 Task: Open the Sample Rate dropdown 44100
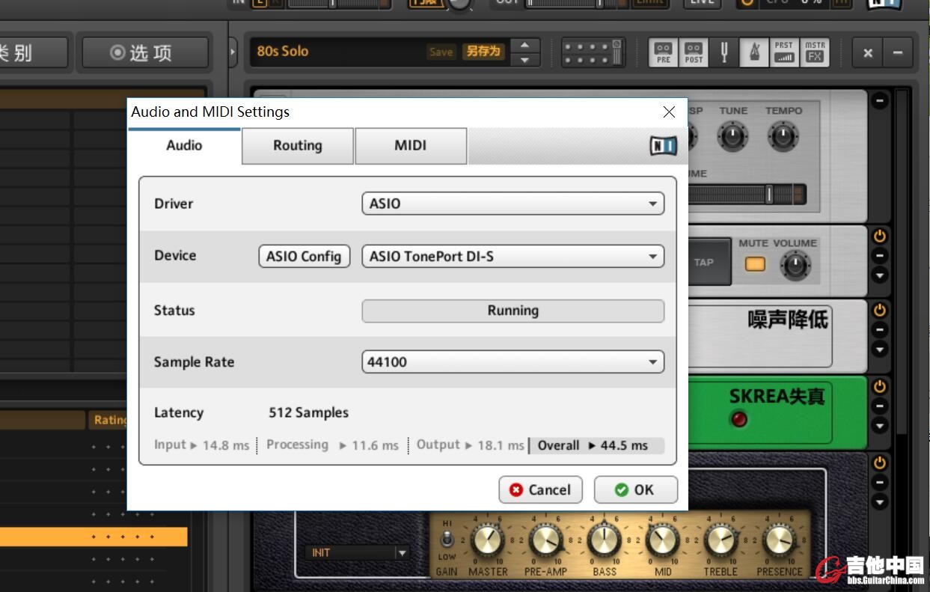click(513, 362)
